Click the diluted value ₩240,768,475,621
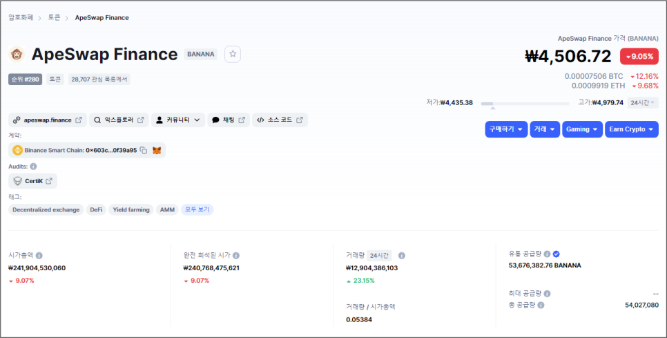This screenshot has width=667, height=338. pyautogui.click(x=211, y=268)
